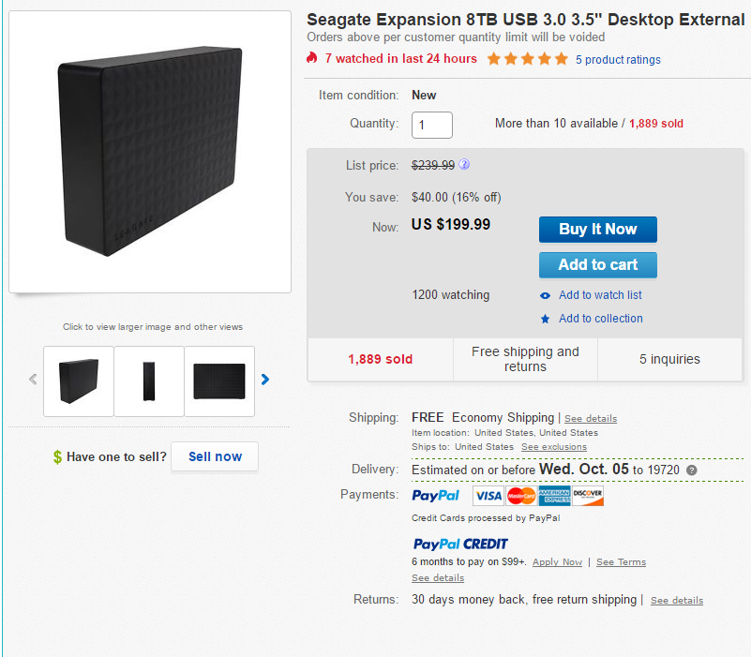The image size is (751, 657).
Task: Open the 1,889 sold tab
Action: tap(380, 359)
